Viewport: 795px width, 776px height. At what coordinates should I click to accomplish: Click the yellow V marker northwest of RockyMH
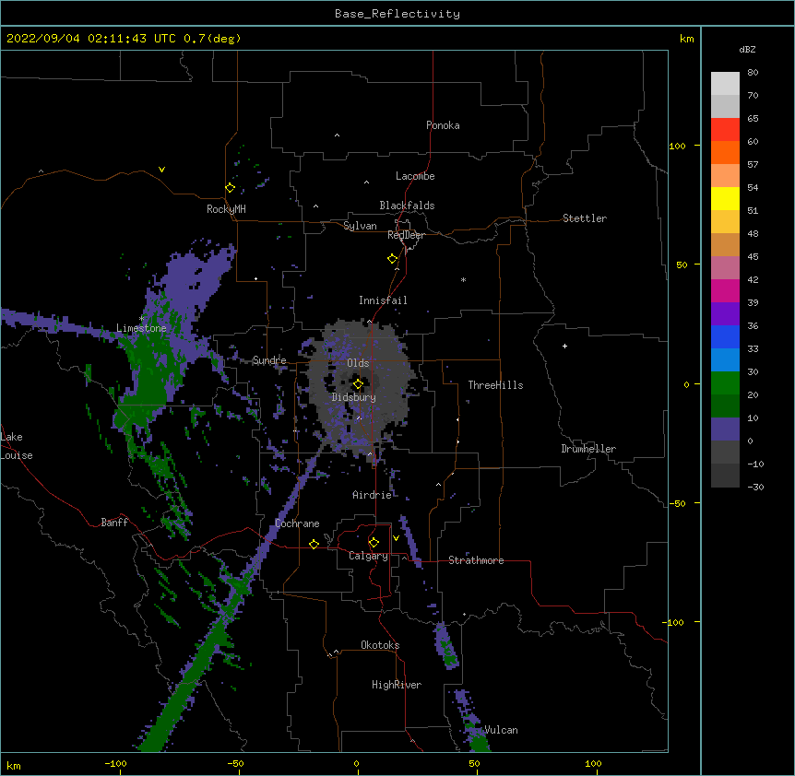tap(161, 170)
